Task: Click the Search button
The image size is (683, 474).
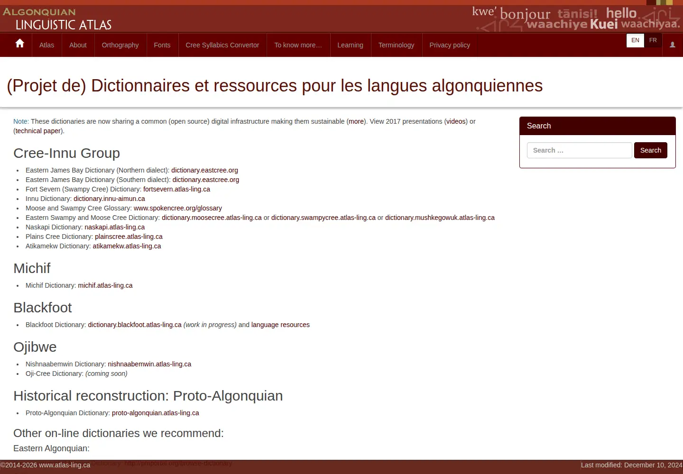Action: [x=650, y=150]
